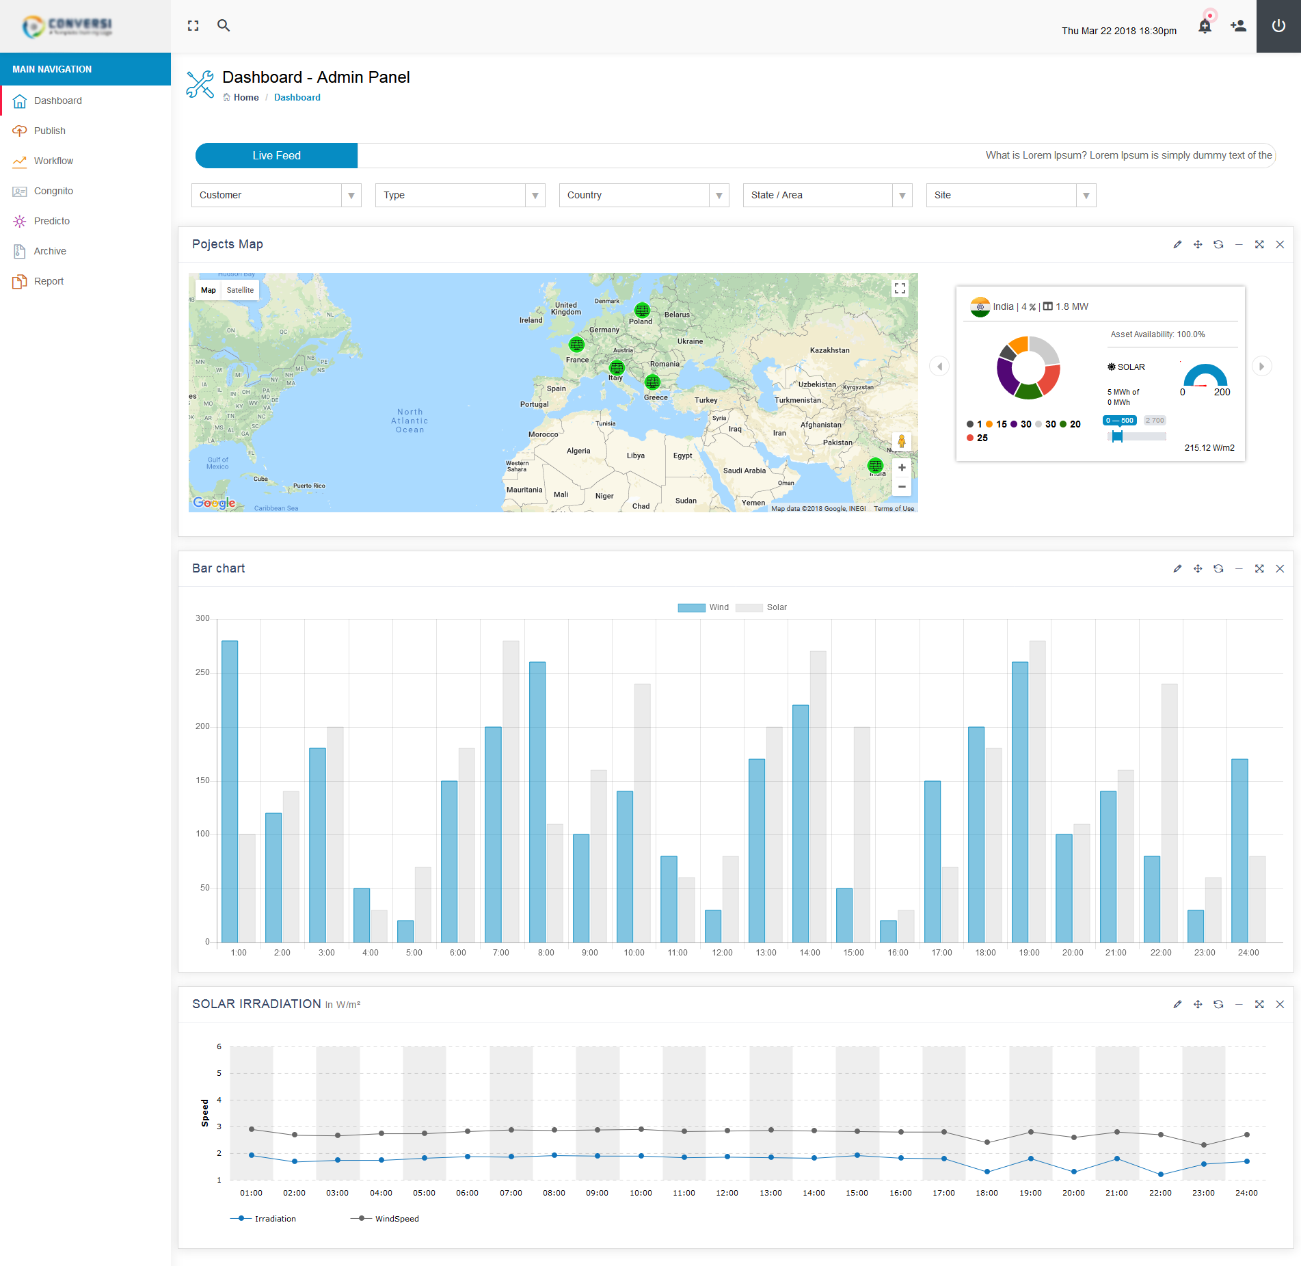
Task: Toggle Wind series in bar chart legend
Action: [703, 607]
